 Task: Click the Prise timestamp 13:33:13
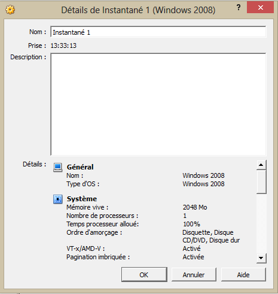[x=63, y=46]
